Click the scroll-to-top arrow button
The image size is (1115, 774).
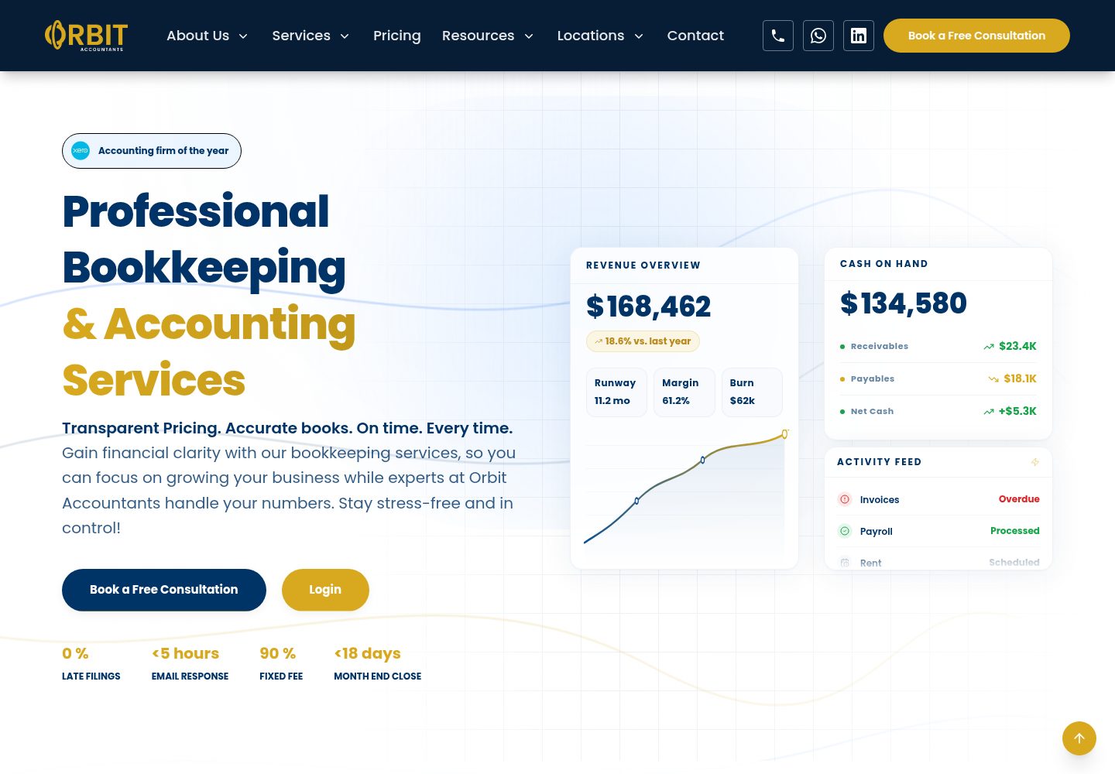tap(1079, 738)
